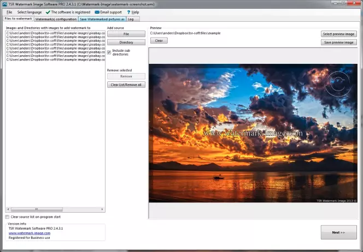The height and width of the screenshot is (252, 363).
Task: Click the file list horizontal scrollbar thumb
Action: pyautogui.click(x=37, y=209)
